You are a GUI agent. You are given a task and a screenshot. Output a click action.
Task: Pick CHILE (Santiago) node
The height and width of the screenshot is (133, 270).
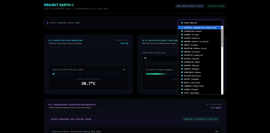coord(199,93)
